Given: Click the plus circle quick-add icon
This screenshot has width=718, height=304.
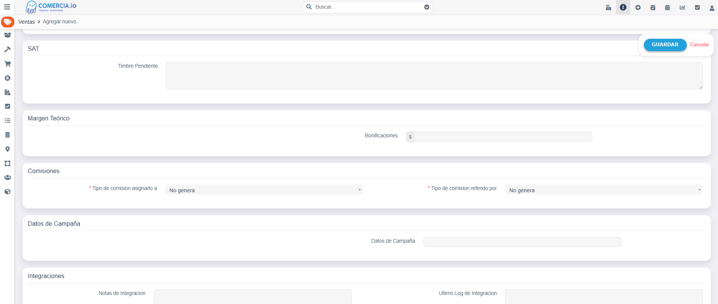Looking at the screenshot, I should [x=638, y=8].
